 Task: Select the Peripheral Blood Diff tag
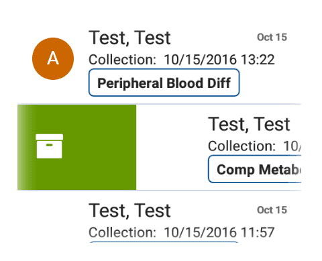point(164,83)
